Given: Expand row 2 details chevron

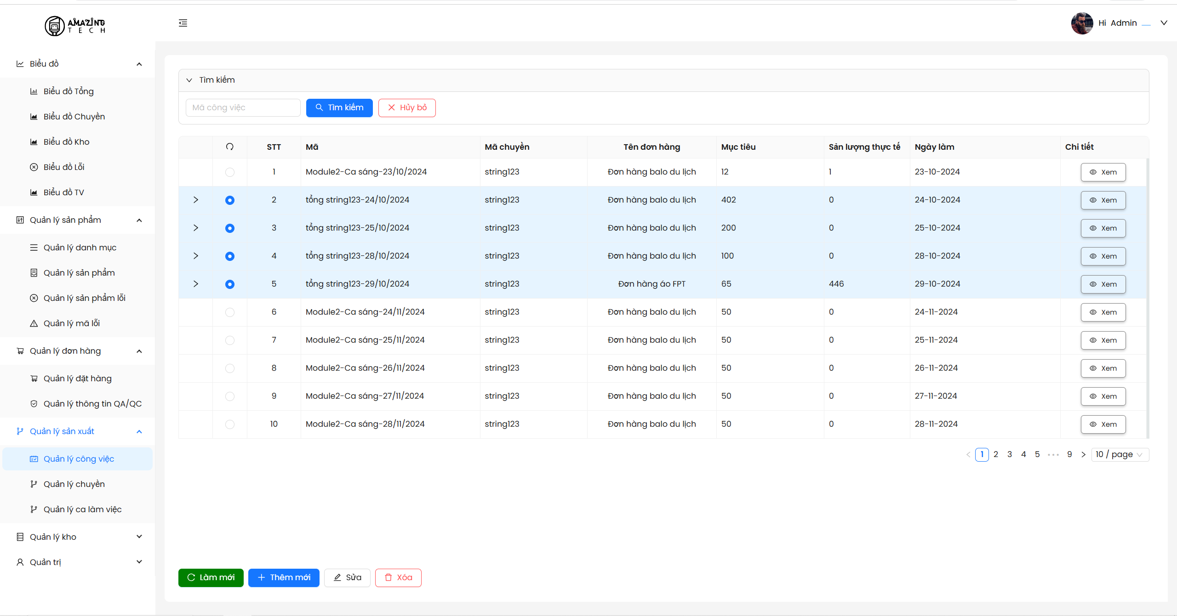Looking at the screenshot, I should coord(196,200).
